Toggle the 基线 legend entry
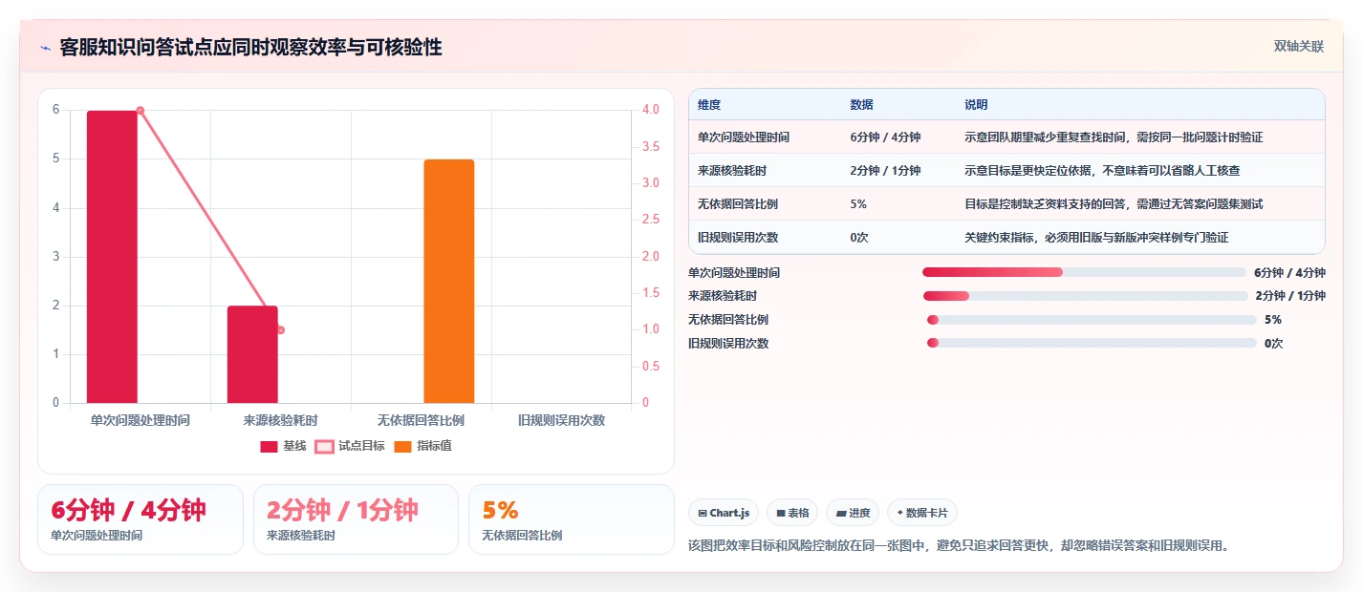 point(284,446)
